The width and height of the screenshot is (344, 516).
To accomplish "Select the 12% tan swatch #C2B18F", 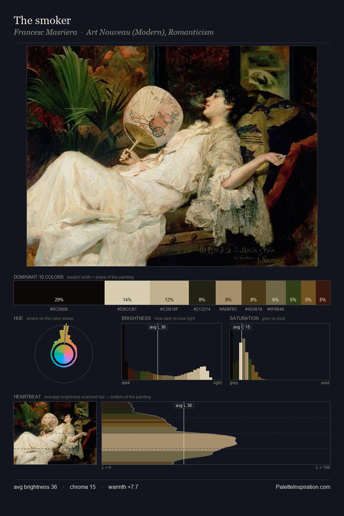I will click(169, 293).
